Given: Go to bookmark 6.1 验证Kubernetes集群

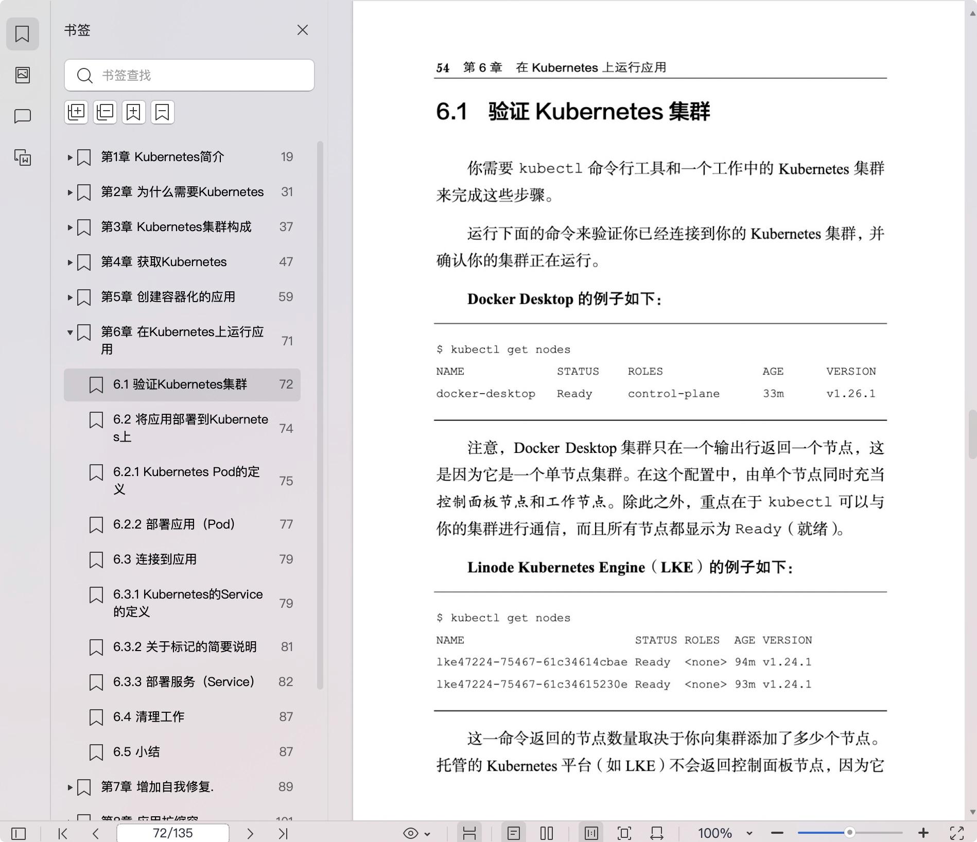Looking at the screenshot, I should click(182, 384).
